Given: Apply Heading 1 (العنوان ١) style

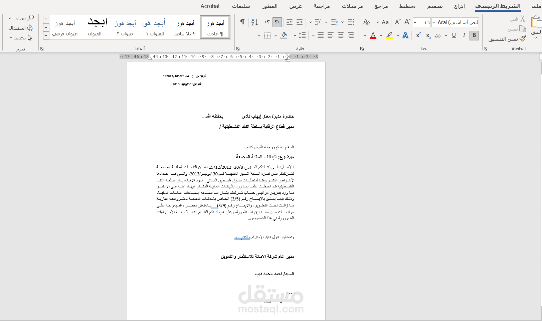Looking at the screenshot, I should coord(155,27).
